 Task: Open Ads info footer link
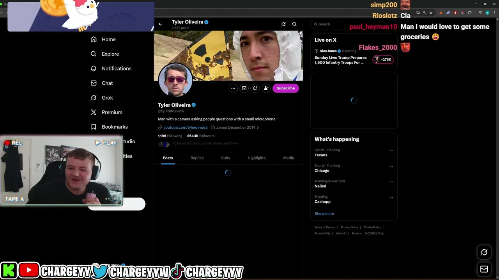pyautogui.click(x=341, y=233)
